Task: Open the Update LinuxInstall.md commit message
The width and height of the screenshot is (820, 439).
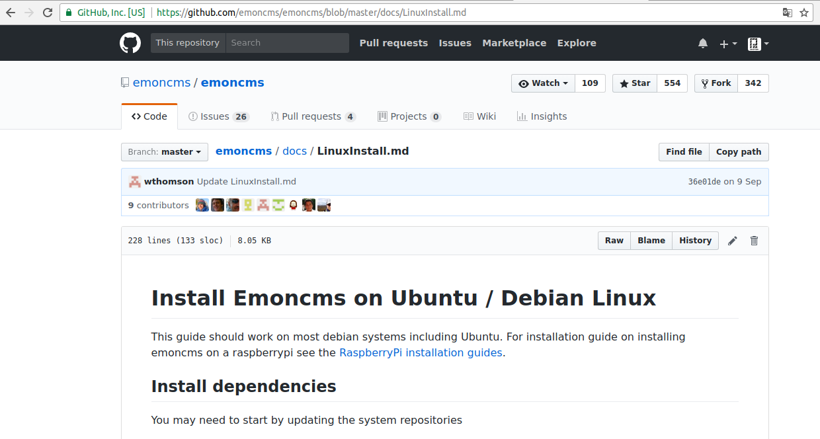Action: pyautogui.click(x=247, y=182)
